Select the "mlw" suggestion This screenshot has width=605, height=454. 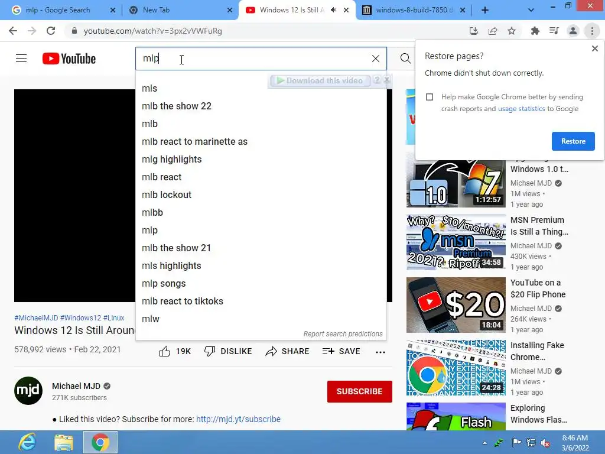click(x=261, y=319)
